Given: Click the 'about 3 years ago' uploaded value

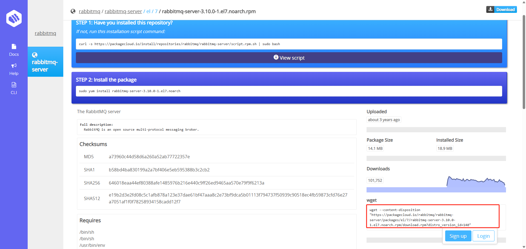Looking at the screenshot, I should tap(384, 120).
